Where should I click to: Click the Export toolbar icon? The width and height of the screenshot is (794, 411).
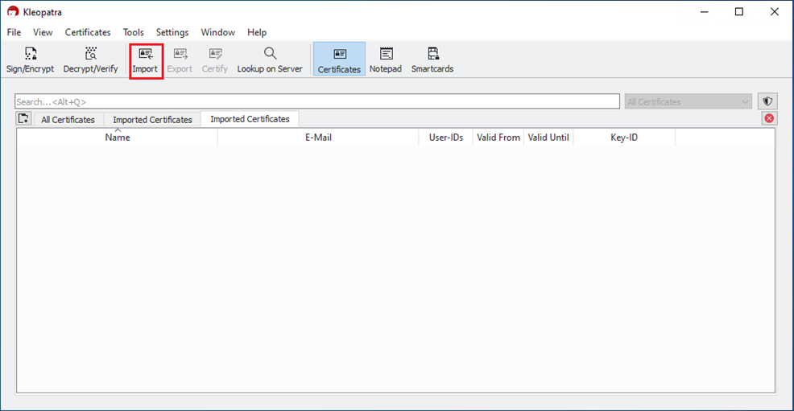coord(180,60)
